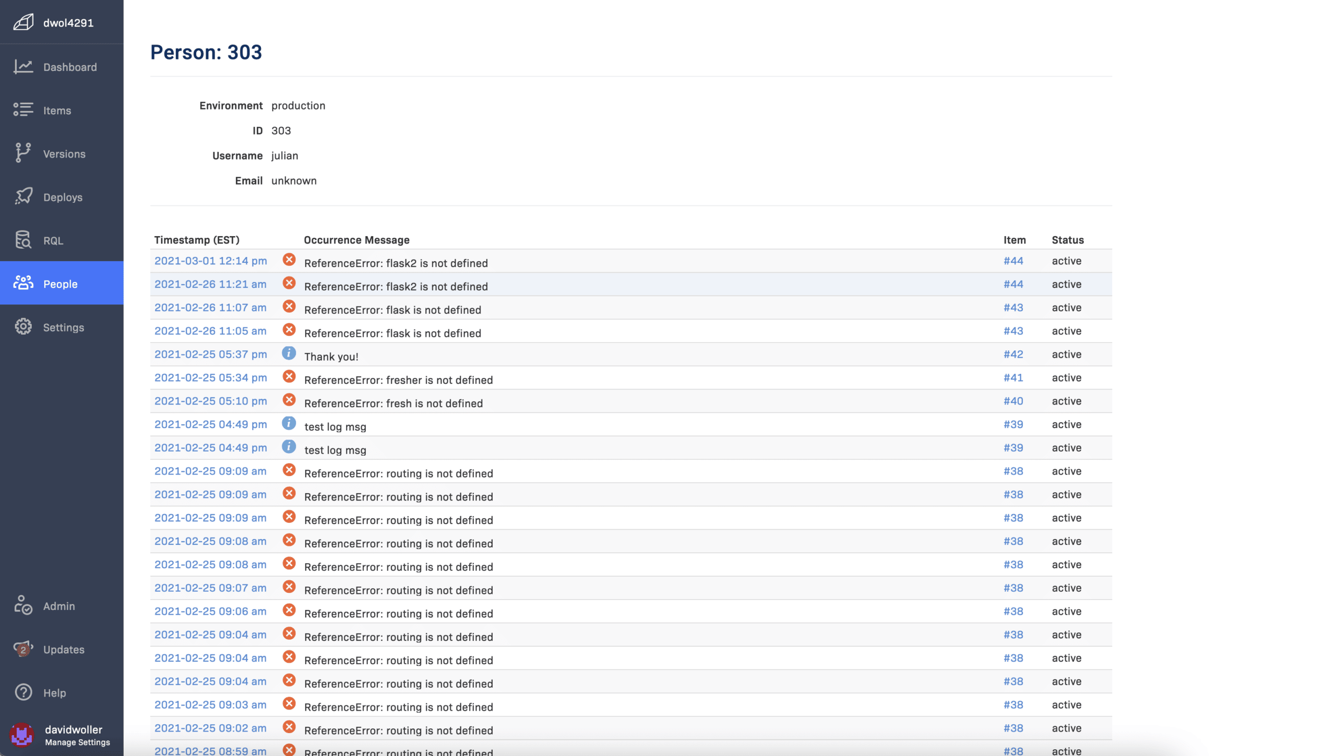Open item #40 link
Viewport: 1336px width, 756px height.
[1013, 401]
